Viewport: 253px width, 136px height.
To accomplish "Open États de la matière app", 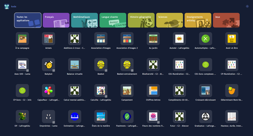I will (101, 116).
